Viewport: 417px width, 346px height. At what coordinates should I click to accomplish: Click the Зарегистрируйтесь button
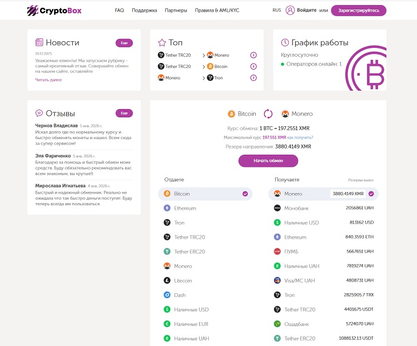(x=359, y=11)
